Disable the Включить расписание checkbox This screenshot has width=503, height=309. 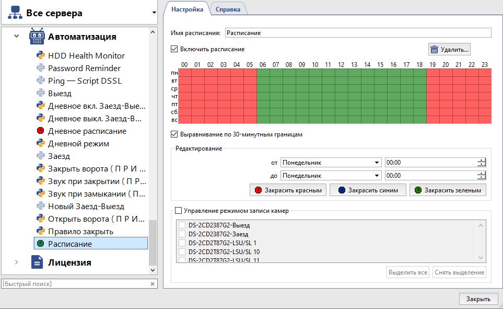pyautogui.click(x=174, y=49)
